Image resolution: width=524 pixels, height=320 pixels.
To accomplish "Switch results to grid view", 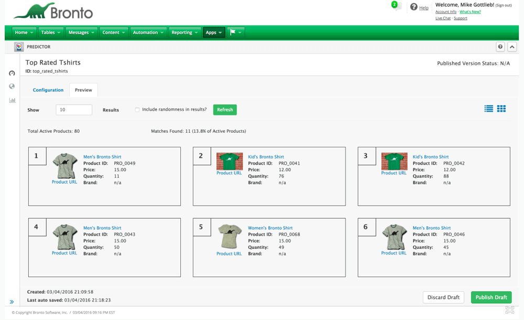I will [x=501, y=109].
